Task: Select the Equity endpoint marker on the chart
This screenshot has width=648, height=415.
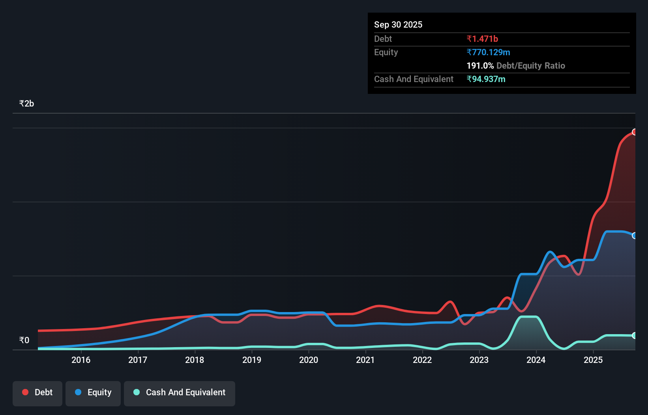Action: (x=635, y=235)
